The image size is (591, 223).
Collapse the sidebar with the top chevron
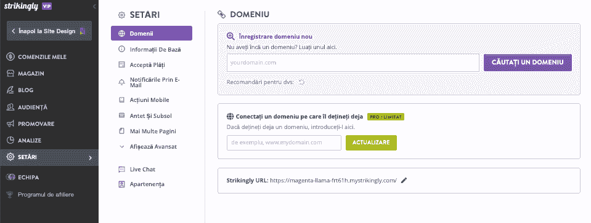pyautogui.click(x=94, y=6)
